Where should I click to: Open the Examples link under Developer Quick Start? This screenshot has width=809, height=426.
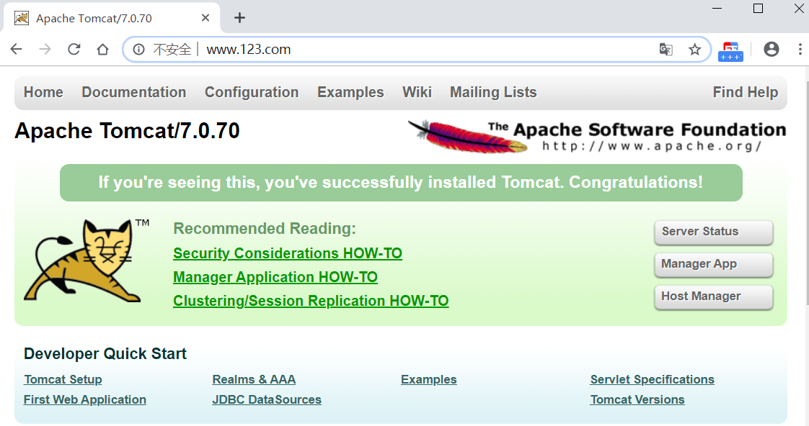429,380
